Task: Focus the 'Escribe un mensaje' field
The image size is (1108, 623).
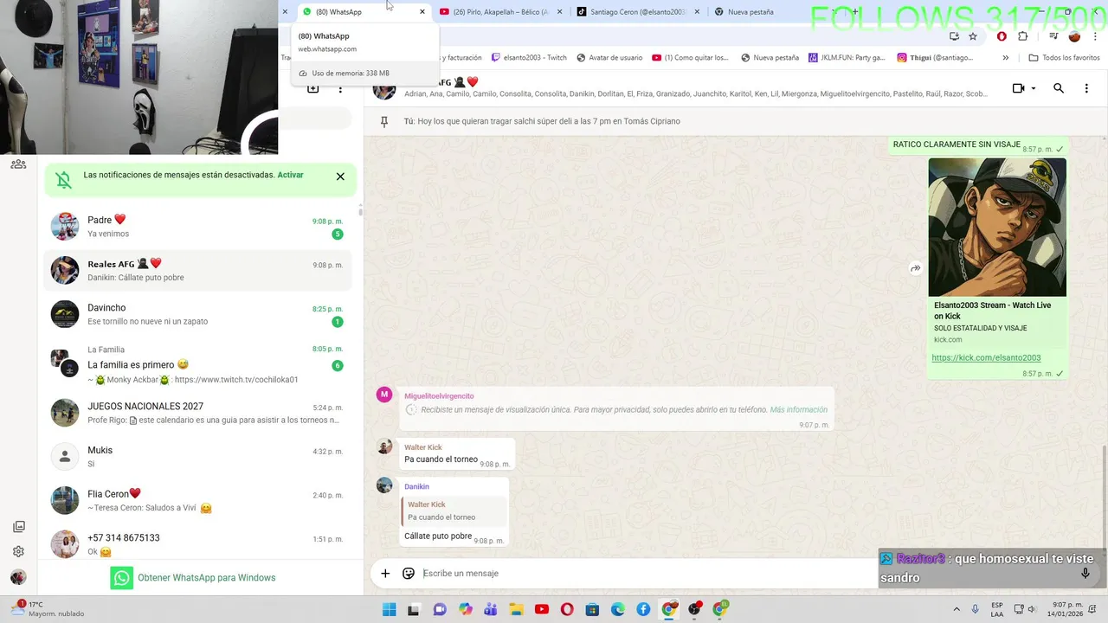Action: coord(649,573)
